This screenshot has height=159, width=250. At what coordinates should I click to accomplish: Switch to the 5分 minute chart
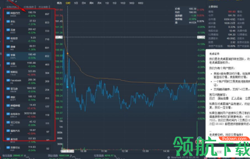pos(114,3)
